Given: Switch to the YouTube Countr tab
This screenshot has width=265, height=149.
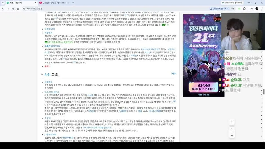Looking at the screenshot, I should pos(54,3).
